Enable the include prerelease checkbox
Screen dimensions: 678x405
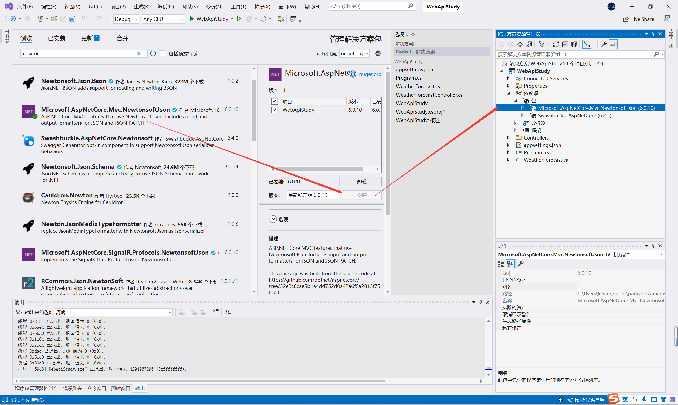pos(163,53)
